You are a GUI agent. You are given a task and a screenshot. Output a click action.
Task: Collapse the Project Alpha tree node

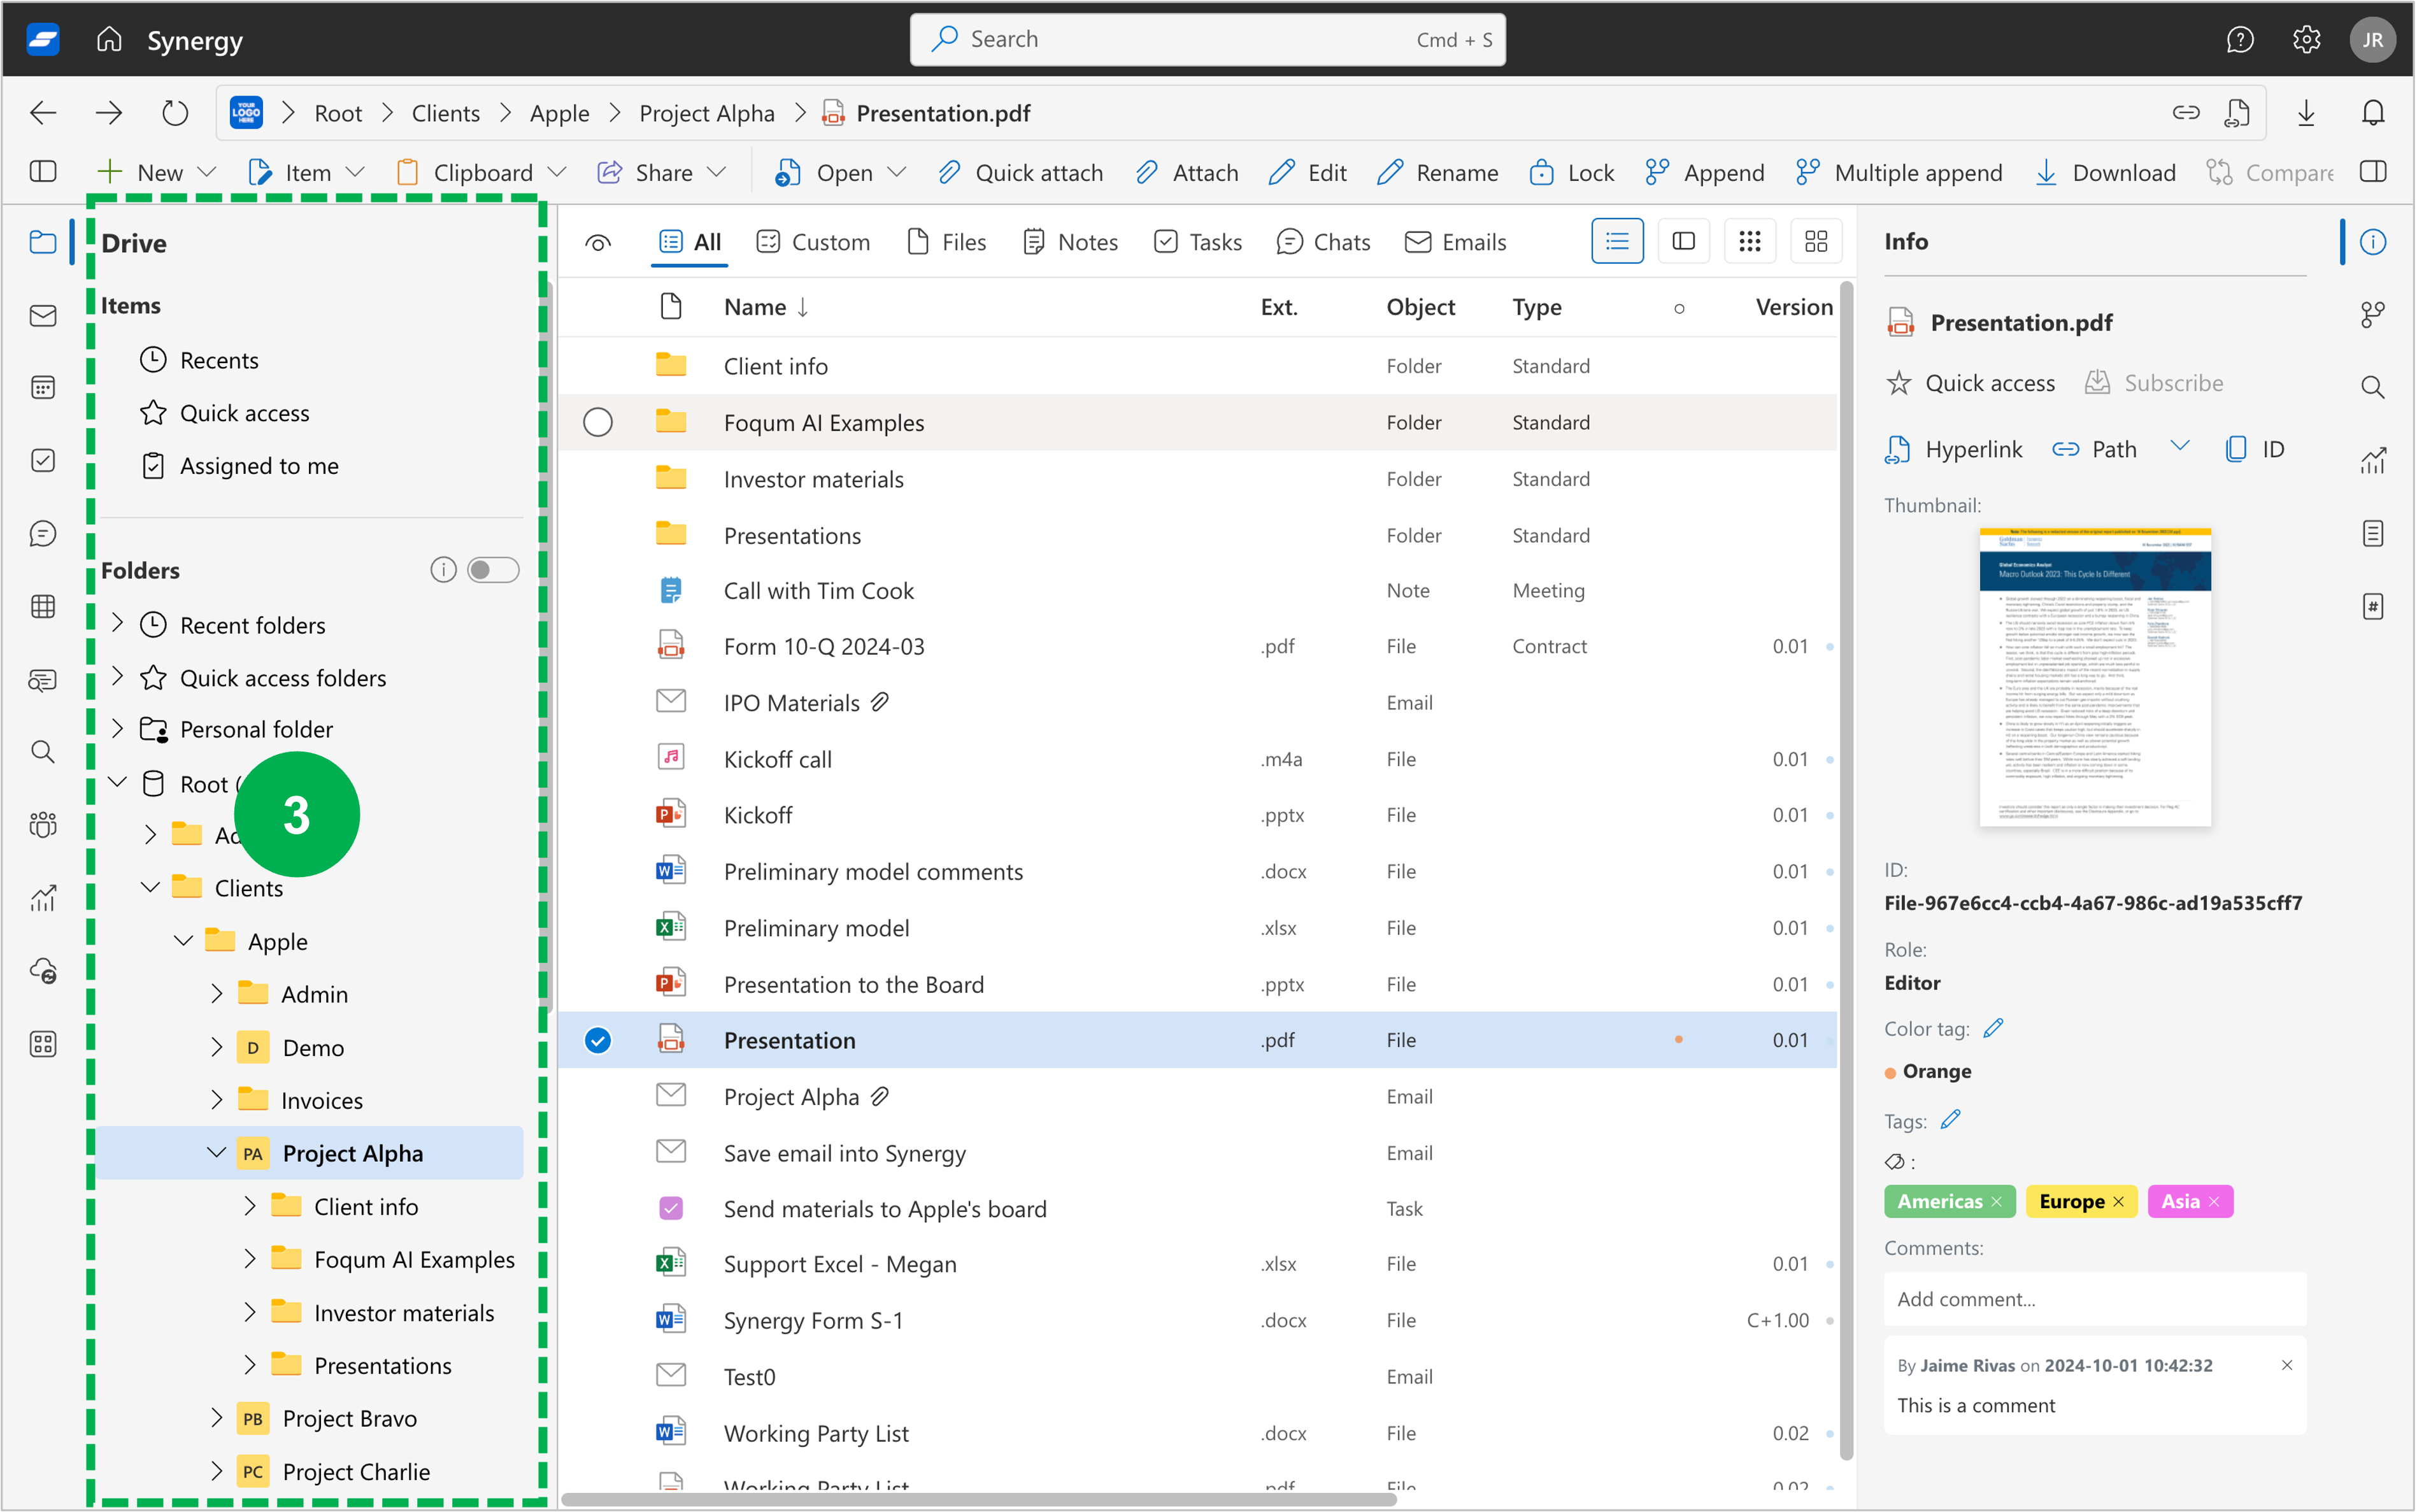click(x=216, y=1153)
